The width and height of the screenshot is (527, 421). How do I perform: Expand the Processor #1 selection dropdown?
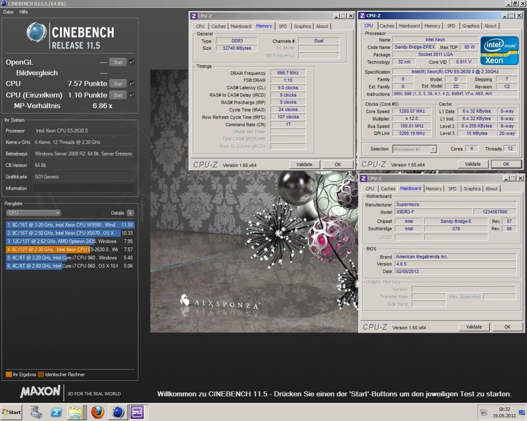coord(433,149)
